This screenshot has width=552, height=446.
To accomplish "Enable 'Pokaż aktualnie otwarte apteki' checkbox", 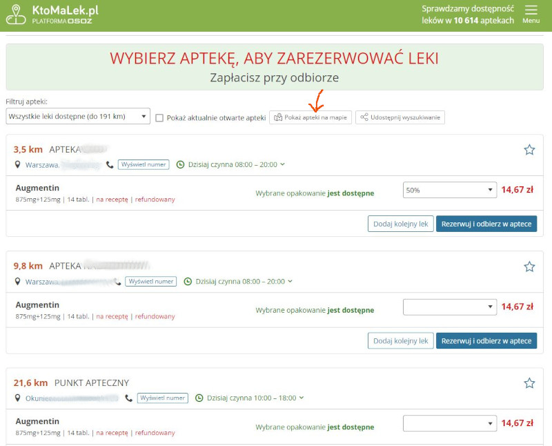I will click(159, 118).
